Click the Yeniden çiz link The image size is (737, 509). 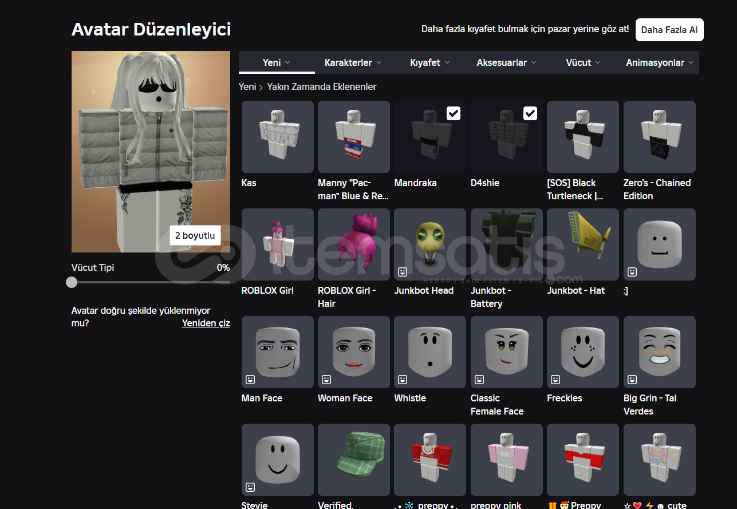[x=206, y=323]
